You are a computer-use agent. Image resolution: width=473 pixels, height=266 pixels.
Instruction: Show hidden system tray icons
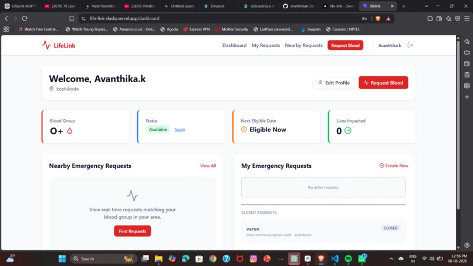[391, 259]
